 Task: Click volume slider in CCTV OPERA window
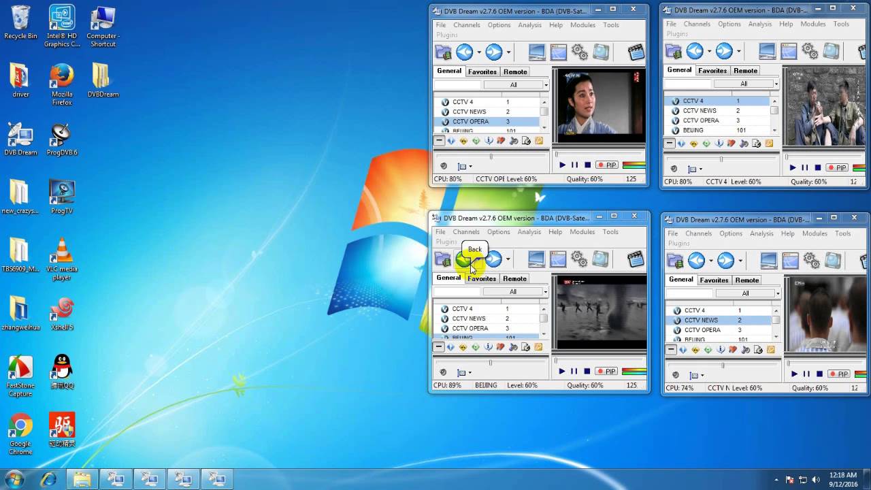(x=491, y=157)
